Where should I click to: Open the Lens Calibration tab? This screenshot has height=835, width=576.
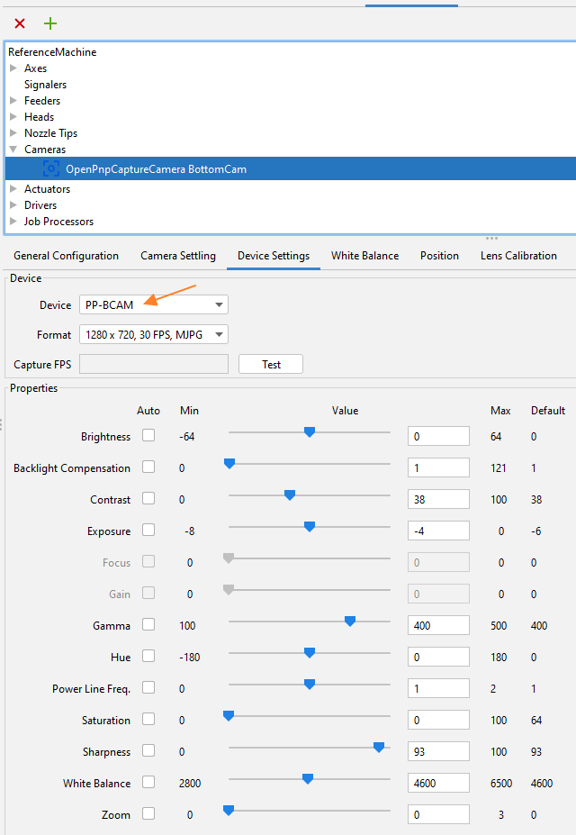tap(518, 256)
